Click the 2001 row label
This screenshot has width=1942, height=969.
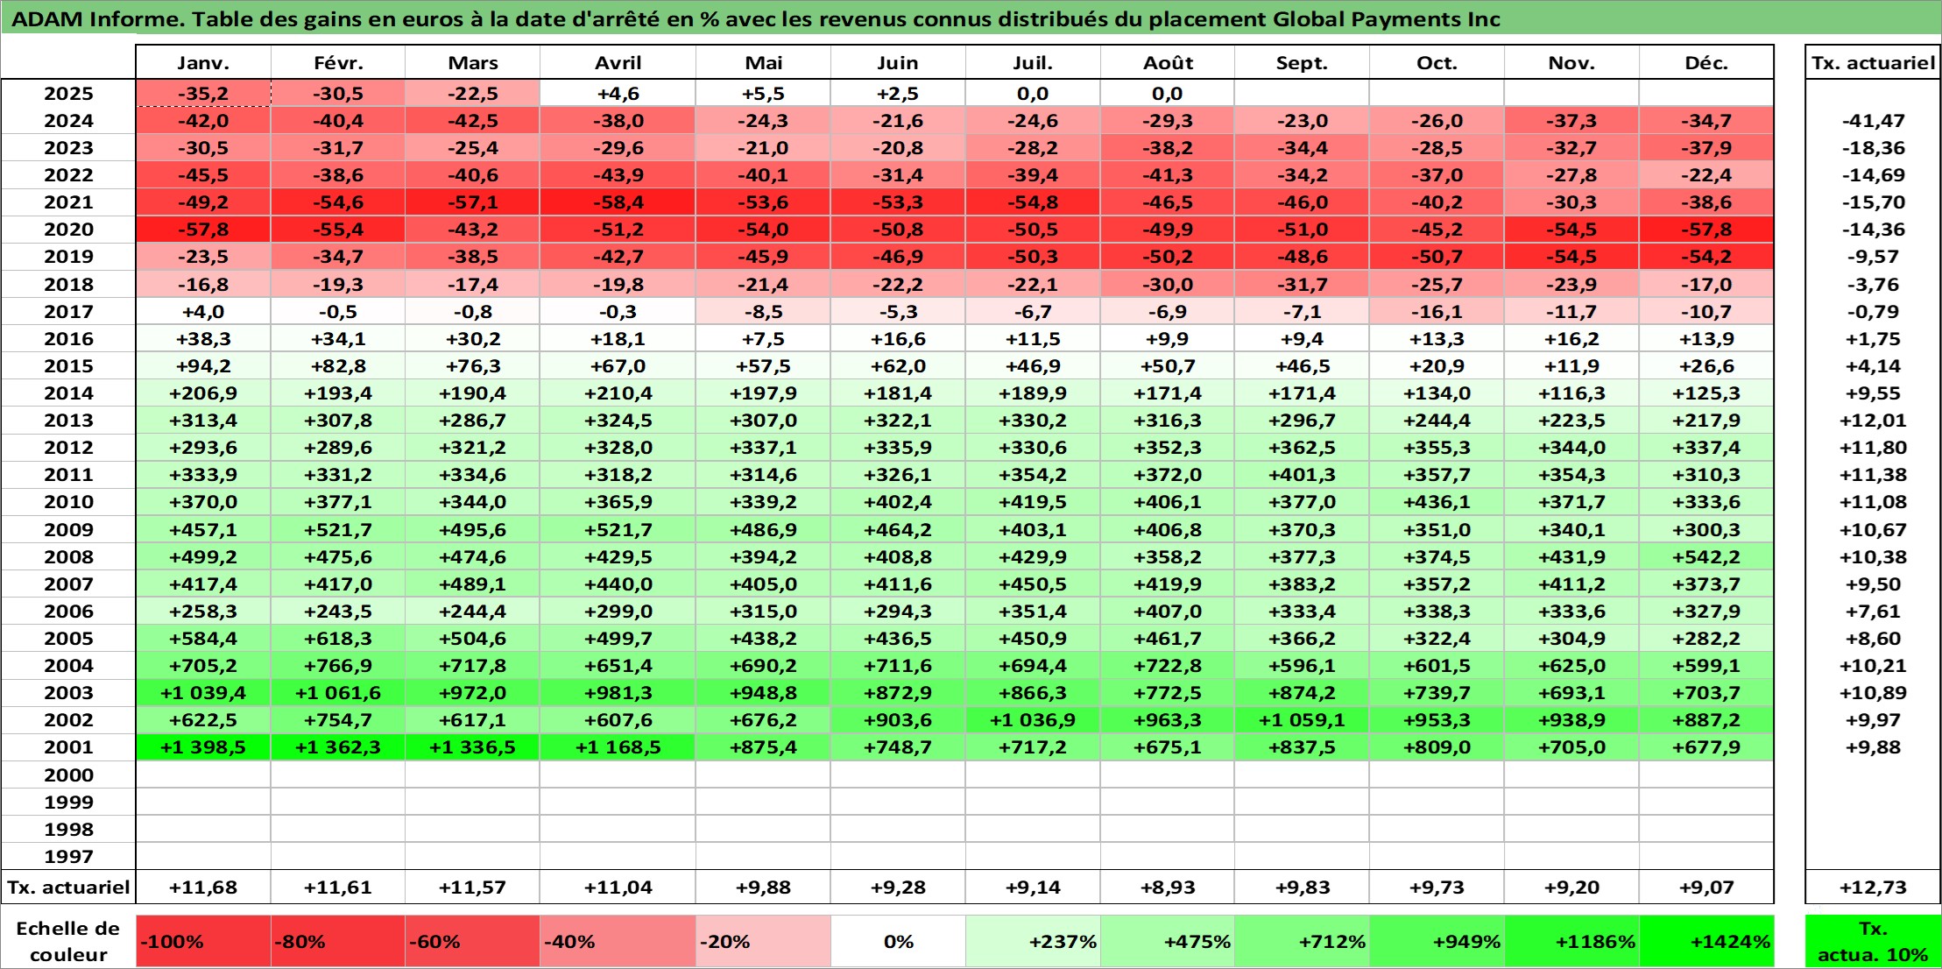point(68,747)
